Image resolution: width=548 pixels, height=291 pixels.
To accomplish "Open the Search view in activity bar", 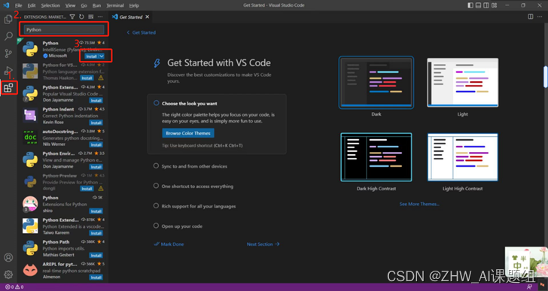I will tap(8, 36).
